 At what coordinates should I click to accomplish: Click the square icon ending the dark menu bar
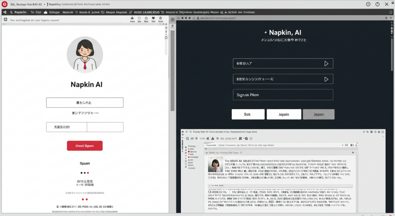391,12
